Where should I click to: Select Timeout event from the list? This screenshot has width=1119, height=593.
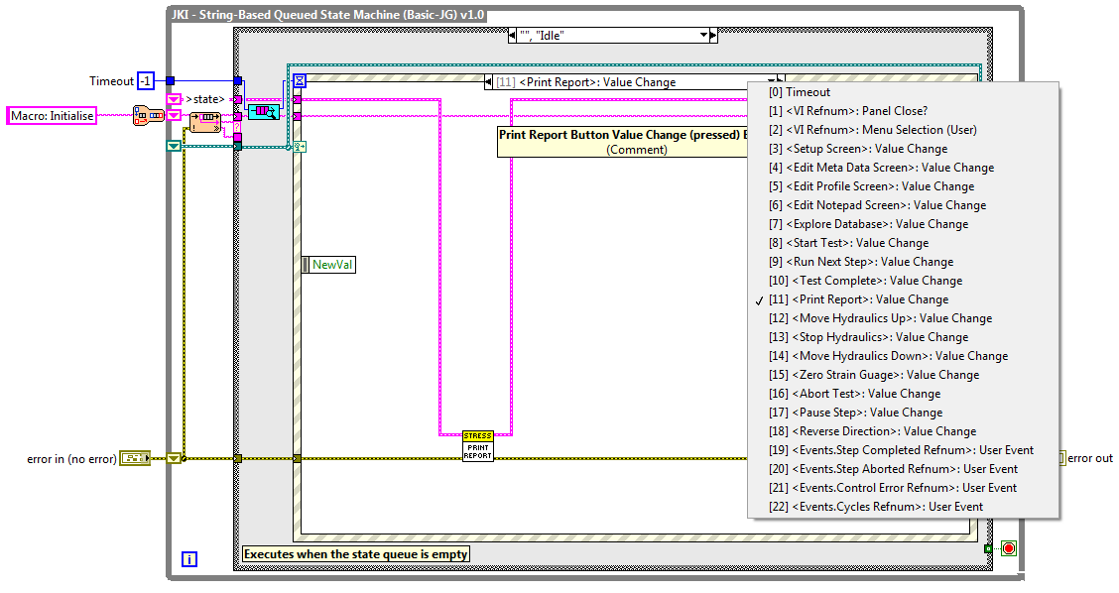click(x=808, y=92)
